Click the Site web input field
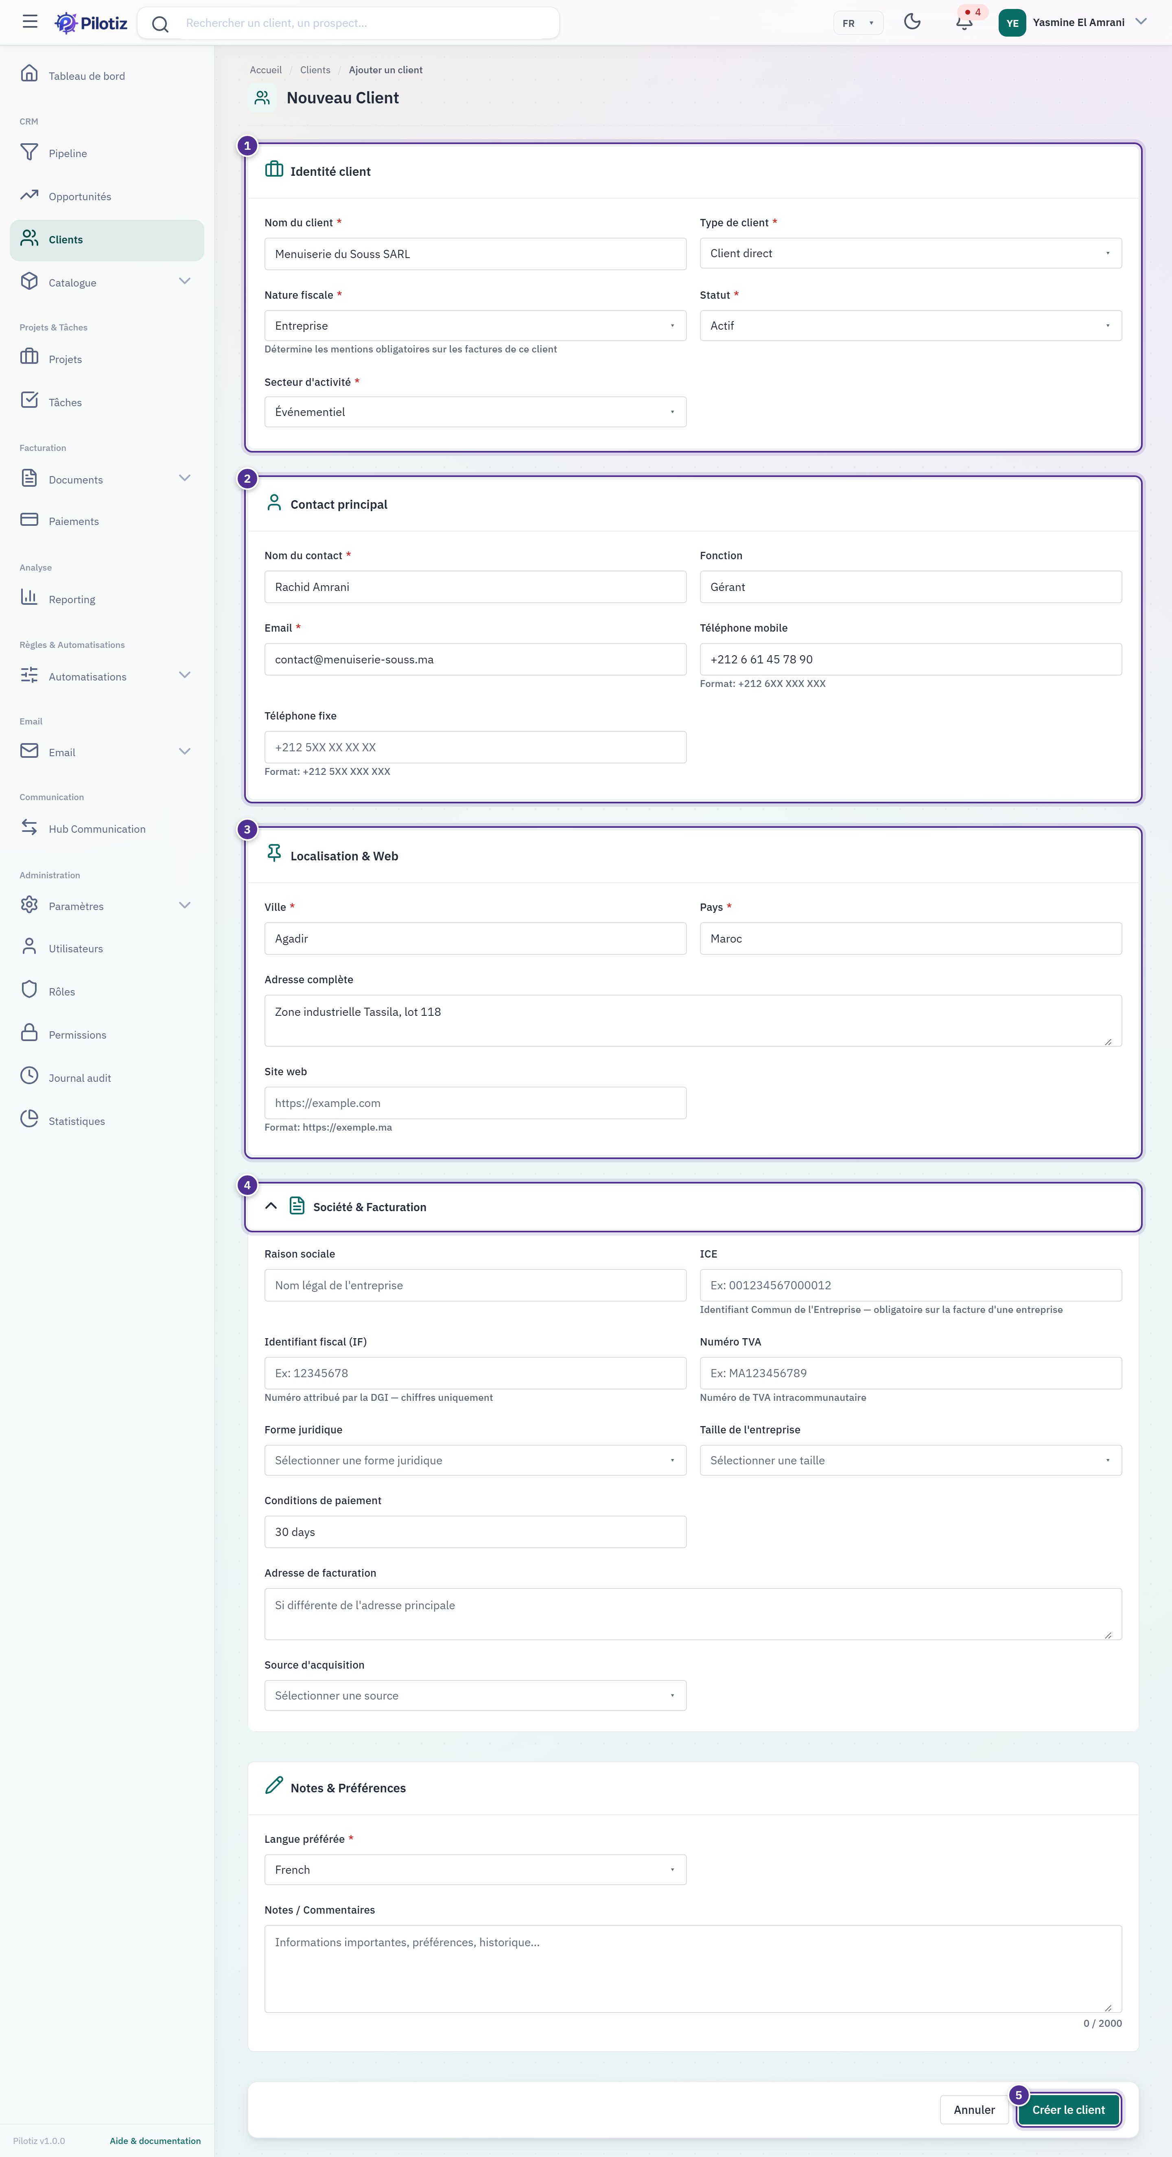1172x2157 pixels. click(475, 1103)
